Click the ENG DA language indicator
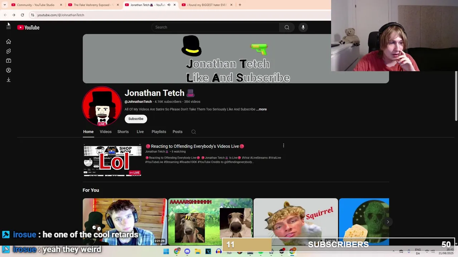The width and height of the screenshot is (458, 257). pyautogui.click(x=418, y=252)
